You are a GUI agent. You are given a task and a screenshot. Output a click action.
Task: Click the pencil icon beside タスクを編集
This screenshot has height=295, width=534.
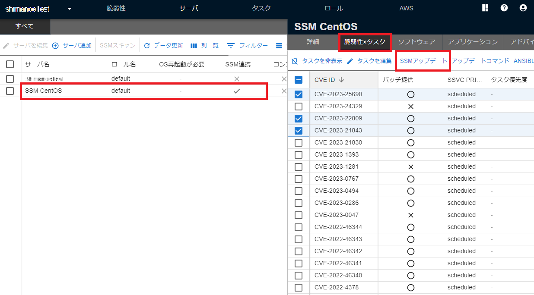coord(350,61)
